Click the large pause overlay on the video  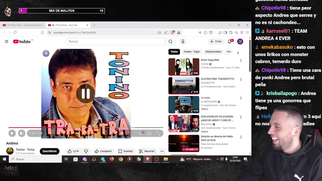click(86, 94)
